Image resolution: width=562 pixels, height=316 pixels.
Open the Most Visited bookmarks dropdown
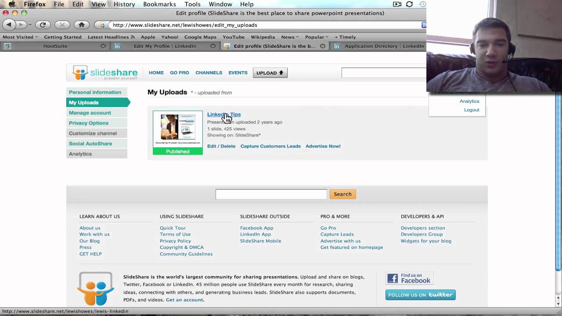(x=20, y=37)
